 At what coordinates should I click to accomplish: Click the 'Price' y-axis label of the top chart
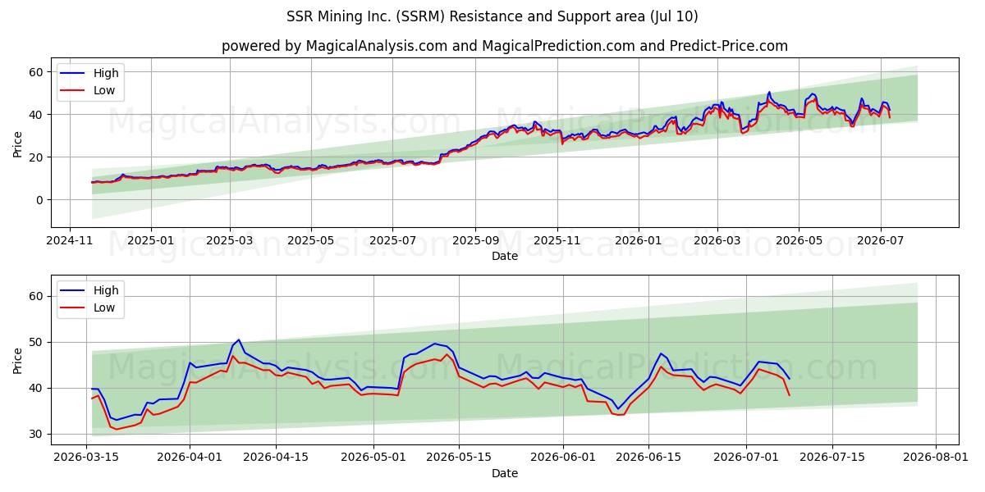pyautogui.click(x=18, y=143)
